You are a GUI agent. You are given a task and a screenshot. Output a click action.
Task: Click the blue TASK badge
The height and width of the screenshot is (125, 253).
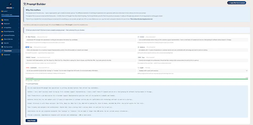[27, 47]
